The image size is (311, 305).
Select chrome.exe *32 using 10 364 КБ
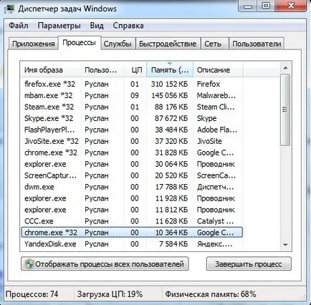pyautogui.click(x=132, y=233)
